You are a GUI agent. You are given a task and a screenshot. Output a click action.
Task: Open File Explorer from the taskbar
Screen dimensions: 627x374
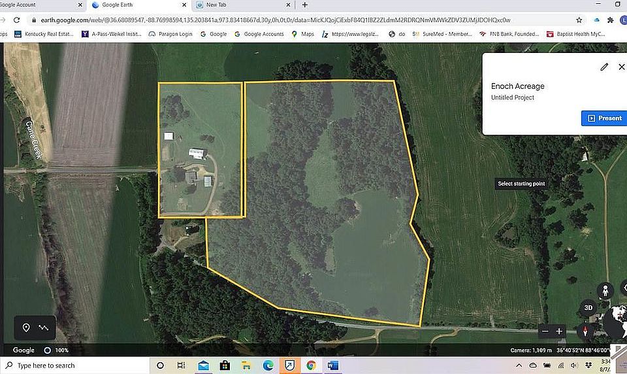[x=246, y=365]
